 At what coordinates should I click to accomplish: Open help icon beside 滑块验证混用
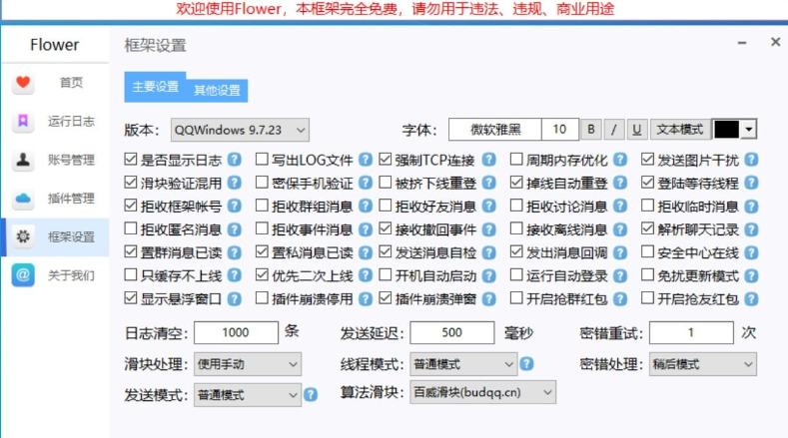(234, 183)
